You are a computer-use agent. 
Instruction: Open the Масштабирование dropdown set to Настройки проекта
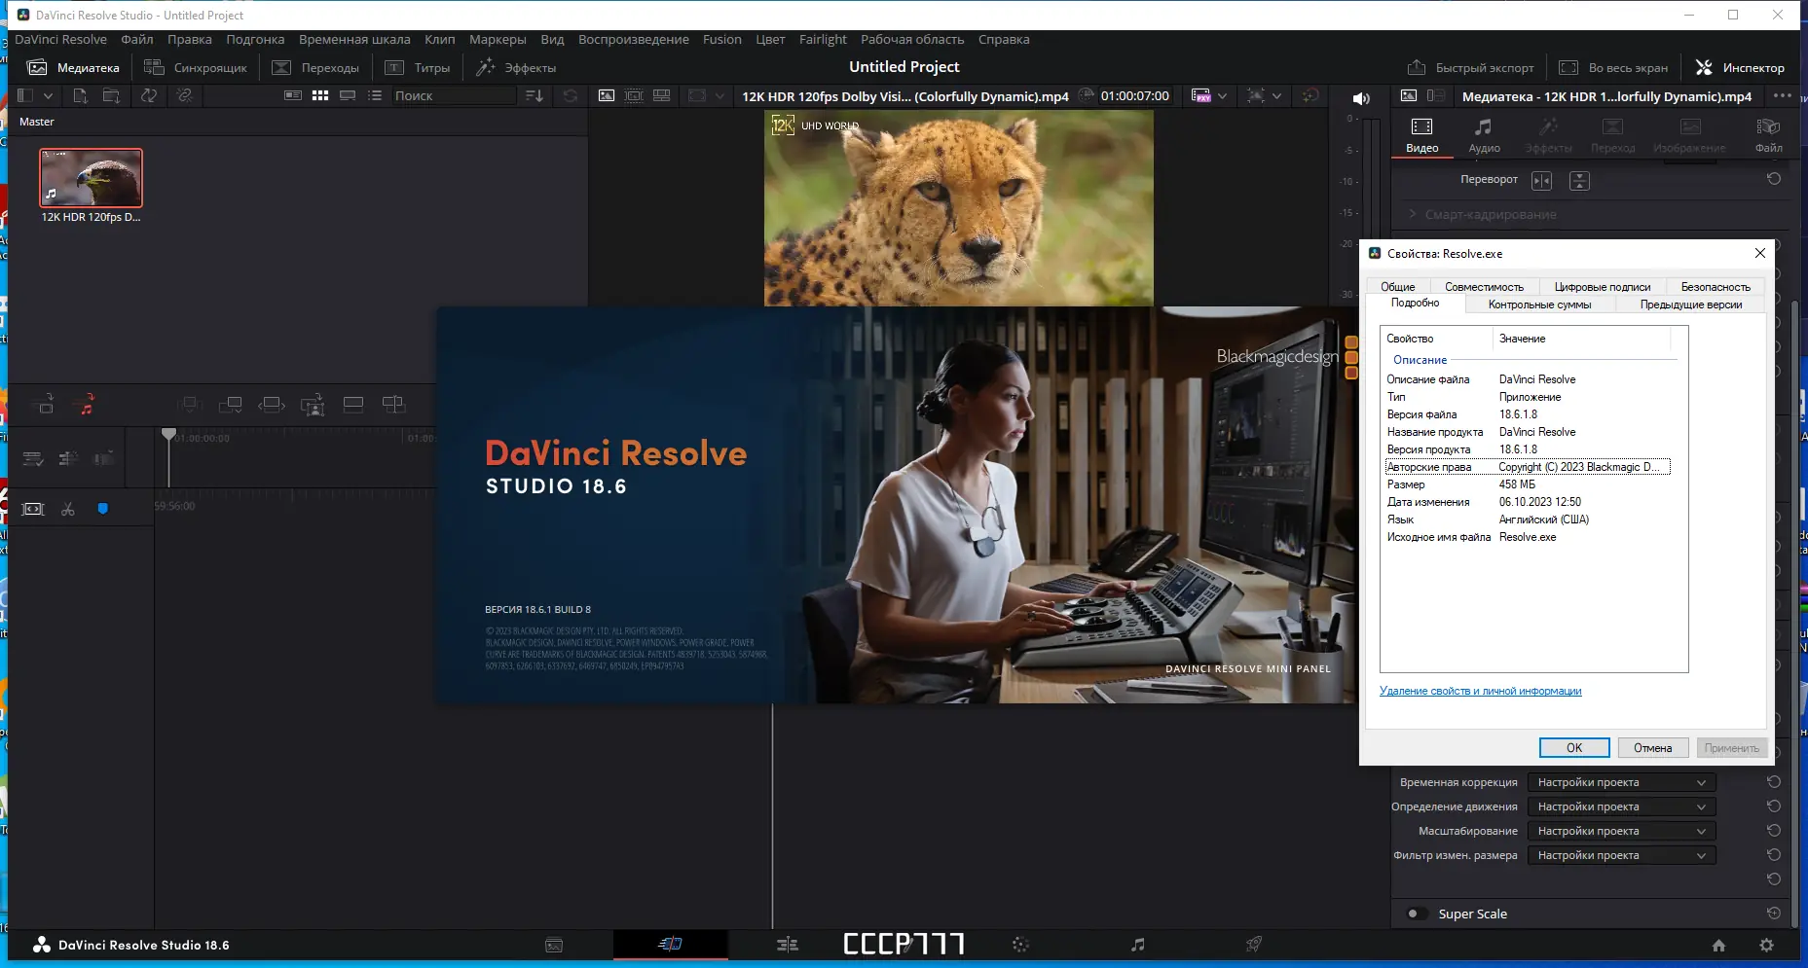coord(1622,831)
